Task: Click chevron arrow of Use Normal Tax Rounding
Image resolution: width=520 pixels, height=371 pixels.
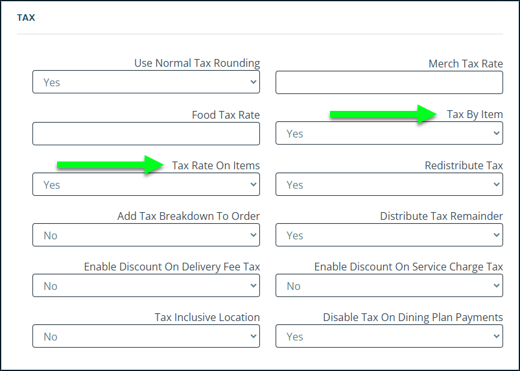Action: pyautogui.click(x=253, y=82)
